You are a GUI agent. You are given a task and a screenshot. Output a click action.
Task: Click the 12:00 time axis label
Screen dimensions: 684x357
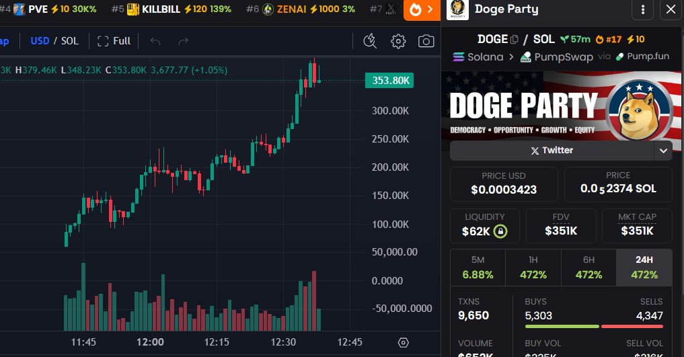(150, 342)
